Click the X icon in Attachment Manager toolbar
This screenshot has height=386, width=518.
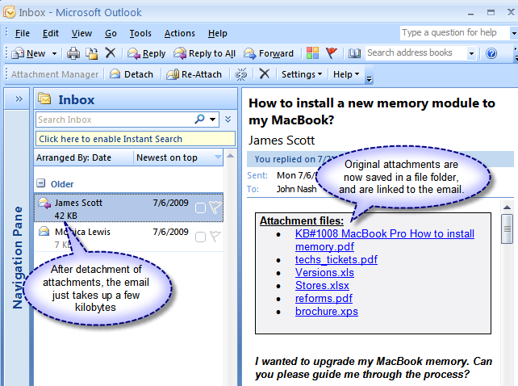click(x=265, y=73)
